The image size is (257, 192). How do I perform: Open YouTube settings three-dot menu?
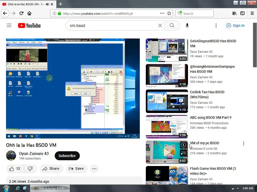[216, 25]
